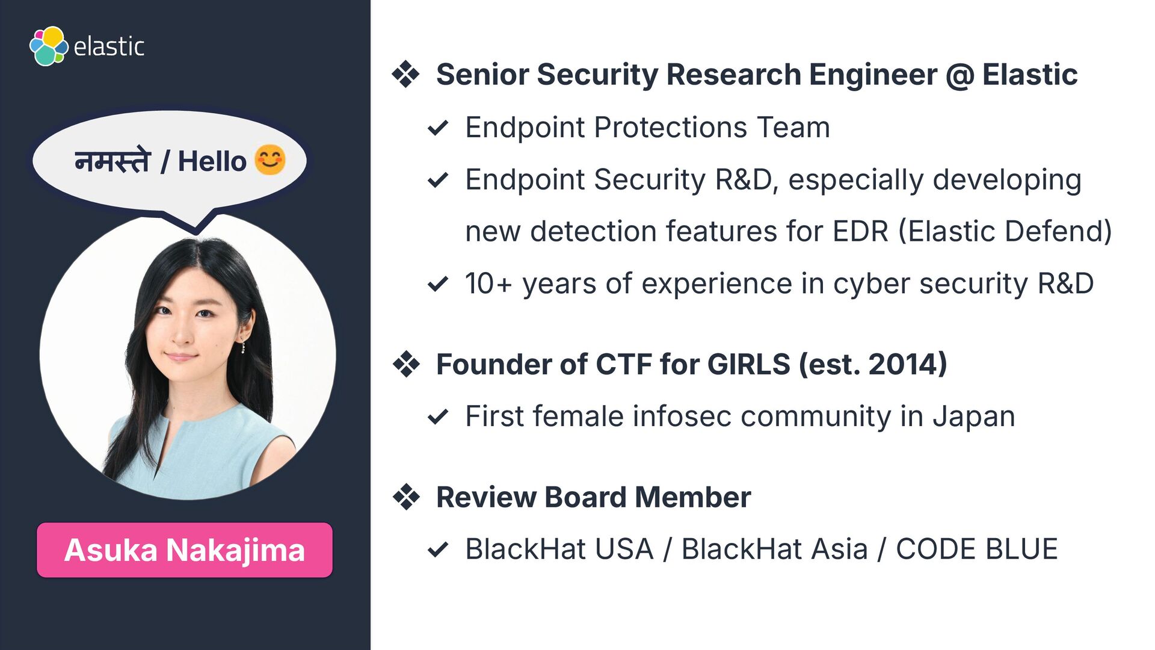The height and width of the screenshot is (650, 1155).
Task: Click the smiling emoji in speech bubble
Action: 269,160
